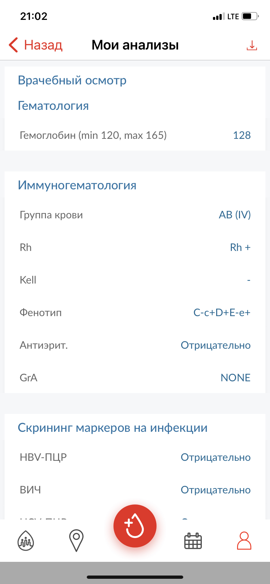Open the profile person tab

(x=244, y=541)
